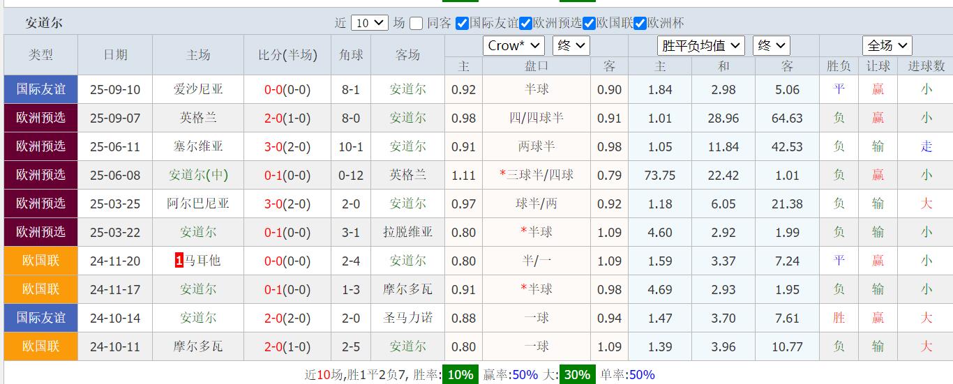Toggle the 同客 checkbox

(417, 24)
